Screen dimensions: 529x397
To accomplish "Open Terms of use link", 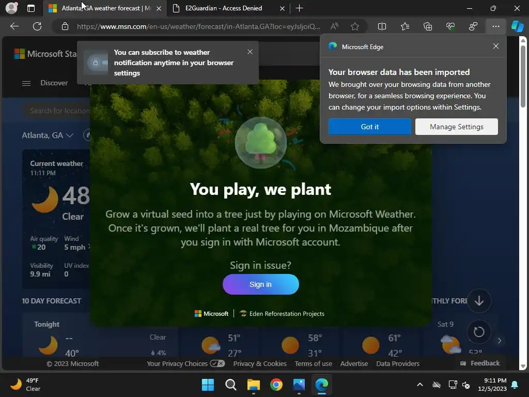I will [314, 363].
